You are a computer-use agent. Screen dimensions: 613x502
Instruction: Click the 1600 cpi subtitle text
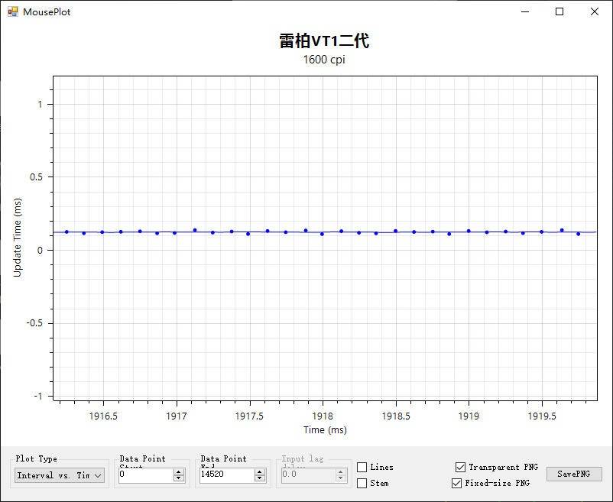click(x=324, y=60)
